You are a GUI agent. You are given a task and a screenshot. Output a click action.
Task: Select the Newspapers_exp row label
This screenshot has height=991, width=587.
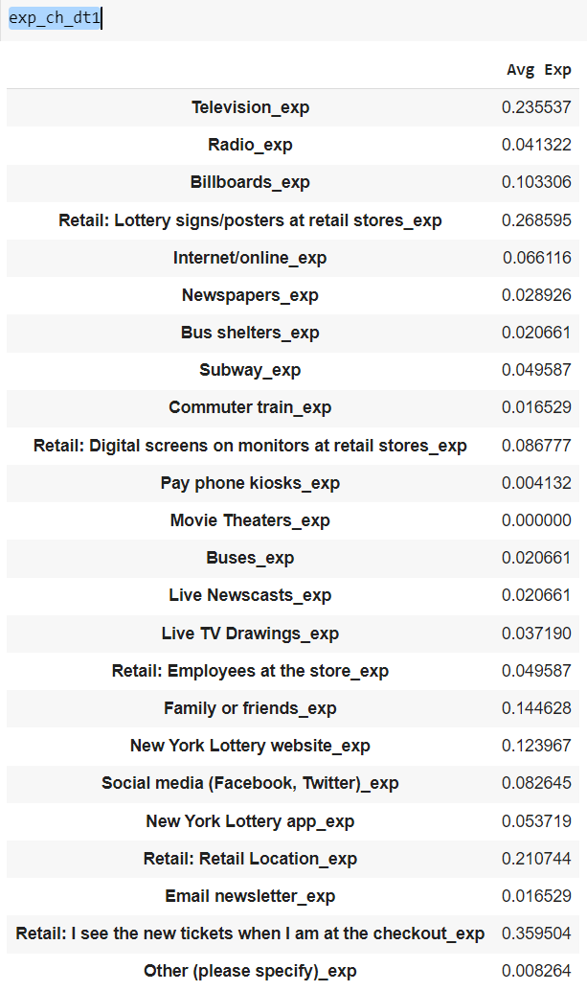coord(251,295)
